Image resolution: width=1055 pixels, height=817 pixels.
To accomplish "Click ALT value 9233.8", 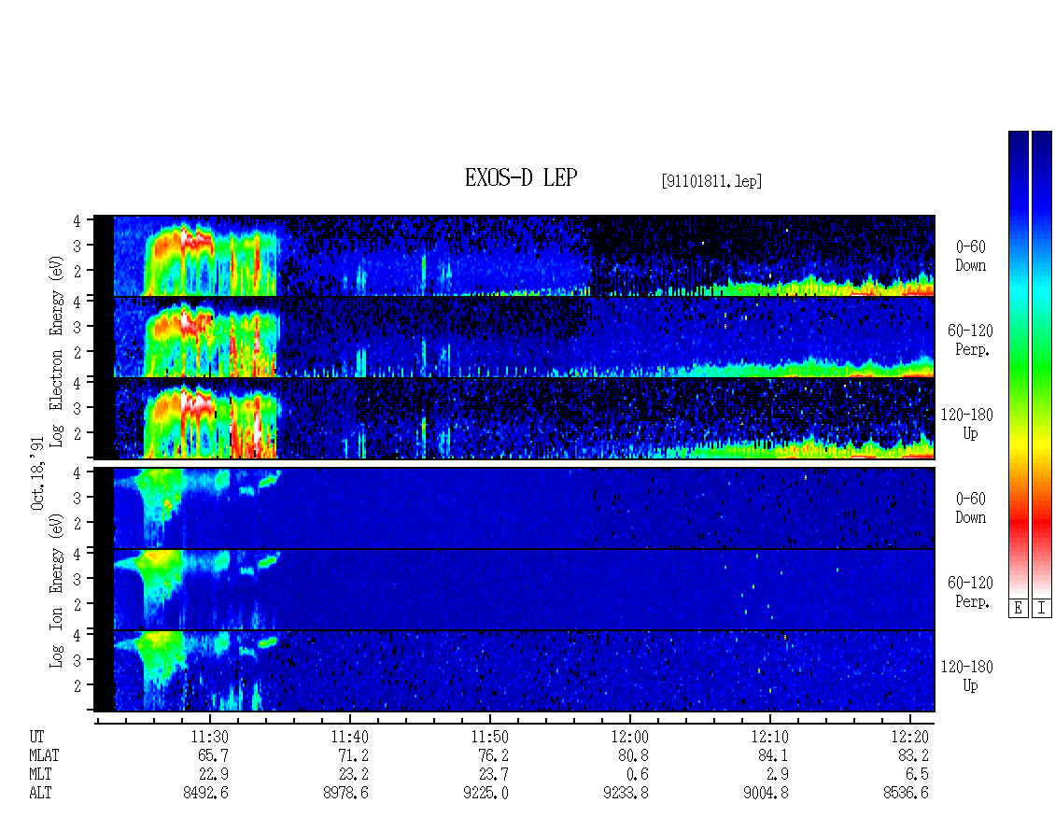I will tap(626, 794).
